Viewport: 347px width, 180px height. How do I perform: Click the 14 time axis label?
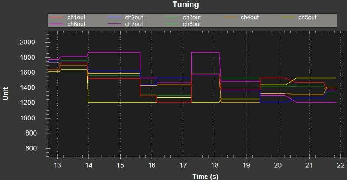pyautogui.click(x=89, y=165)
